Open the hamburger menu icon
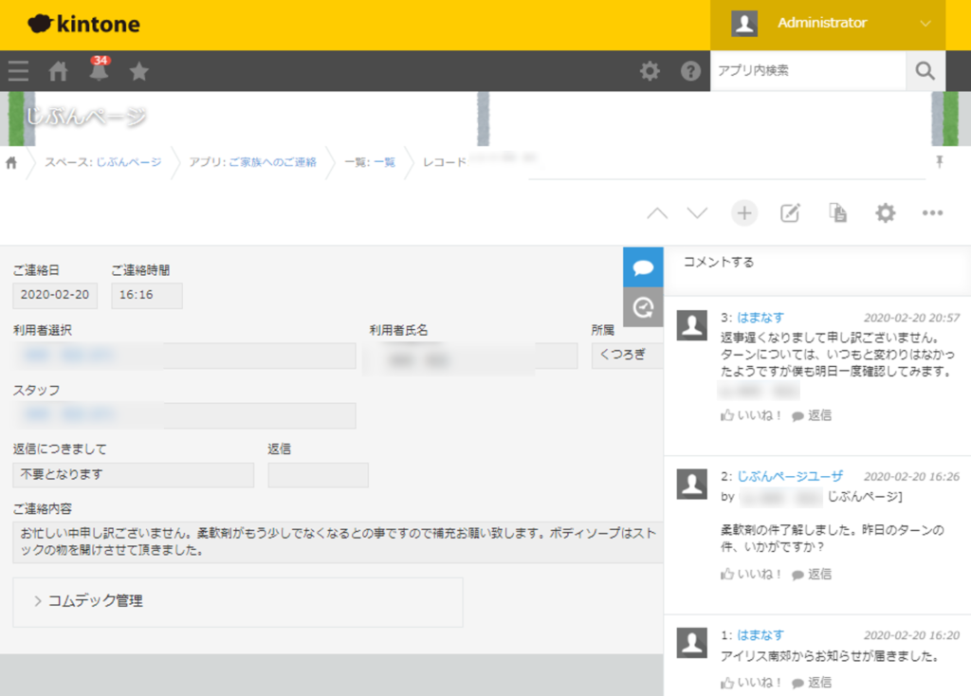Screen dimensions: 971x696 (x=18, y=71)
